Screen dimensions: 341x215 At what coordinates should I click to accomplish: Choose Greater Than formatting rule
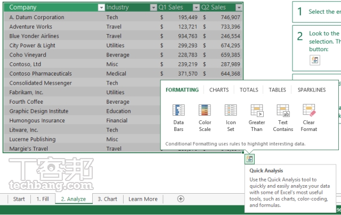click(257, 118)
